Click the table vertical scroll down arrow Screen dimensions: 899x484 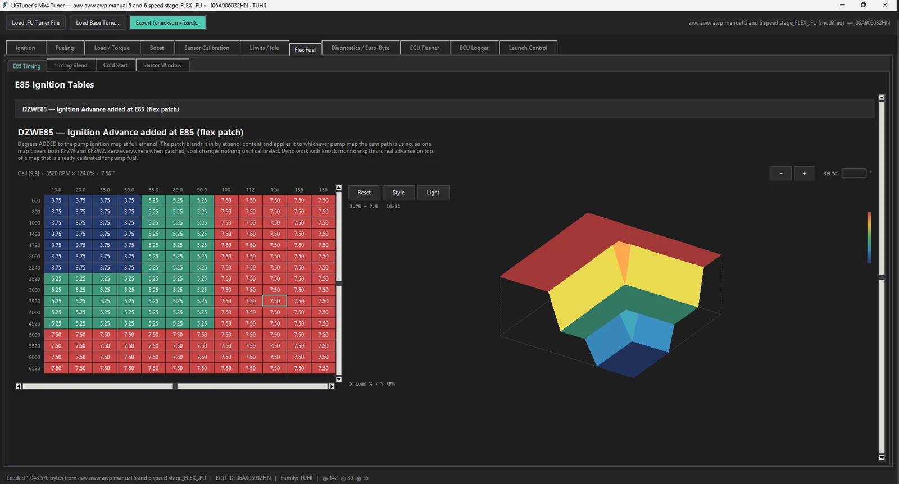pos(339,380)
